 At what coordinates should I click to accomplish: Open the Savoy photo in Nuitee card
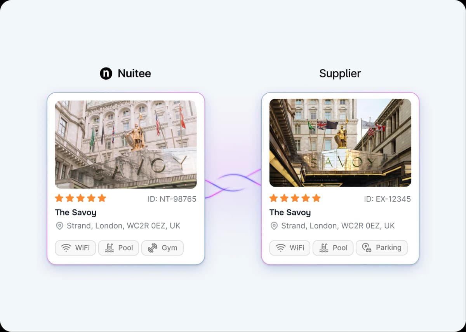(x=126, y=145)
